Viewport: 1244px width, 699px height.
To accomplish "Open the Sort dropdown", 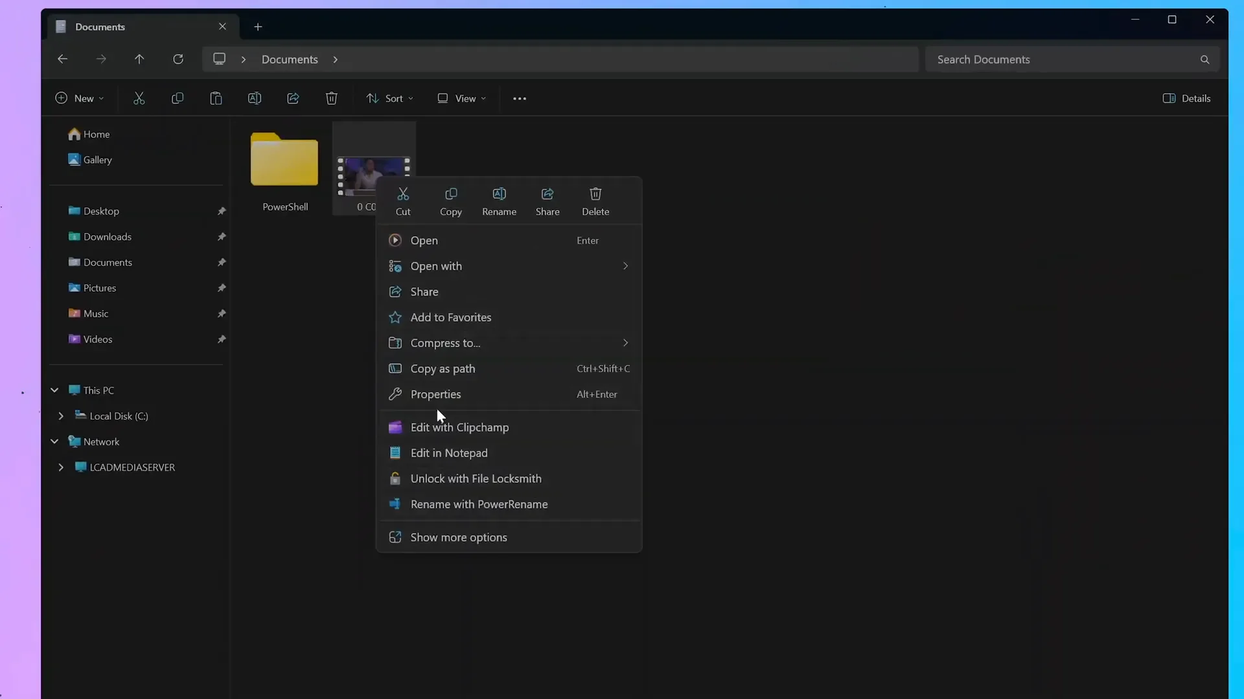I will coord(389,98).
